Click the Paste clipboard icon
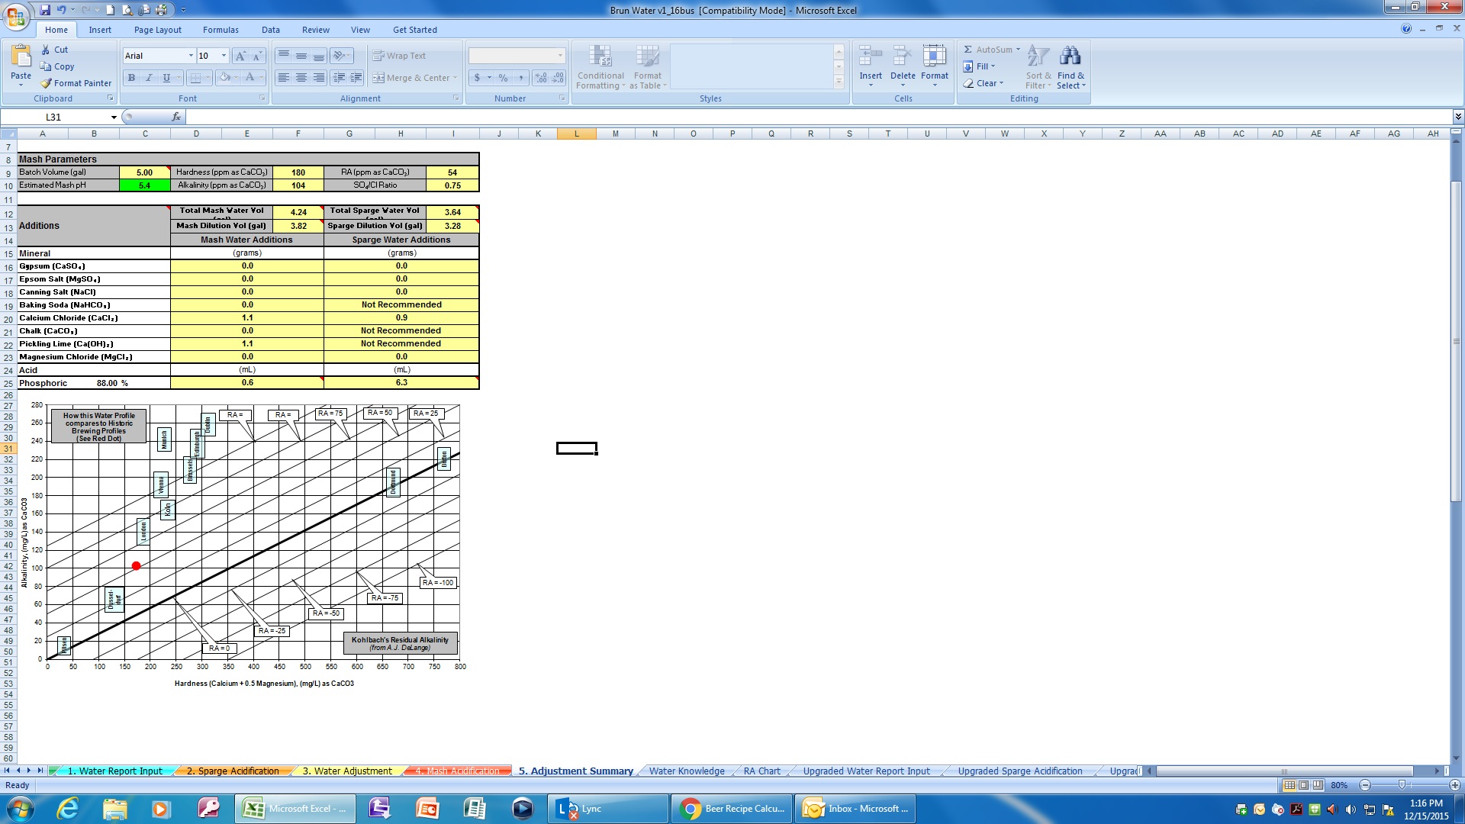The height and width of the screenshot is (824, 1465). pyautogui.click(x=21, y=57)
